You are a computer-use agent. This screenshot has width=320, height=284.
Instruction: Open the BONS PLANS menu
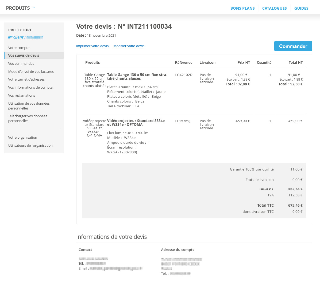242,8
